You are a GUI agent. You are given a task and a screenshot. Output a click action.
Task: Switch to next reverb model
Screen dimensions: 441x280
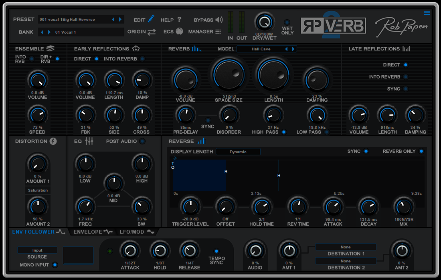(293, 49)
